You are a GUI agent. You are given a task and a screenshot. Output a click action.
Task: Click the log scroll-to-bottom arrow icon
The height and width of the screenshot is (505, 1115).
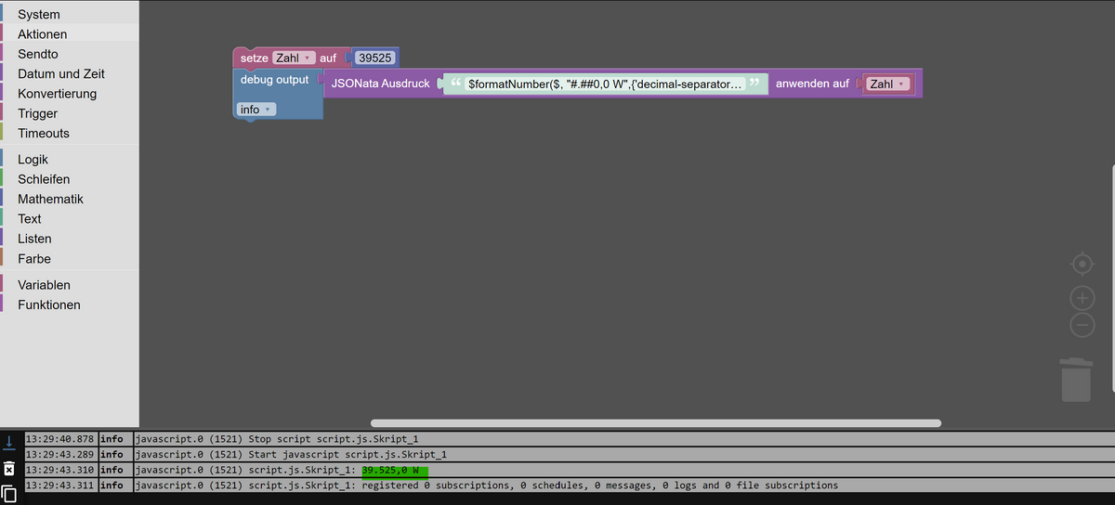coord(8,443)
